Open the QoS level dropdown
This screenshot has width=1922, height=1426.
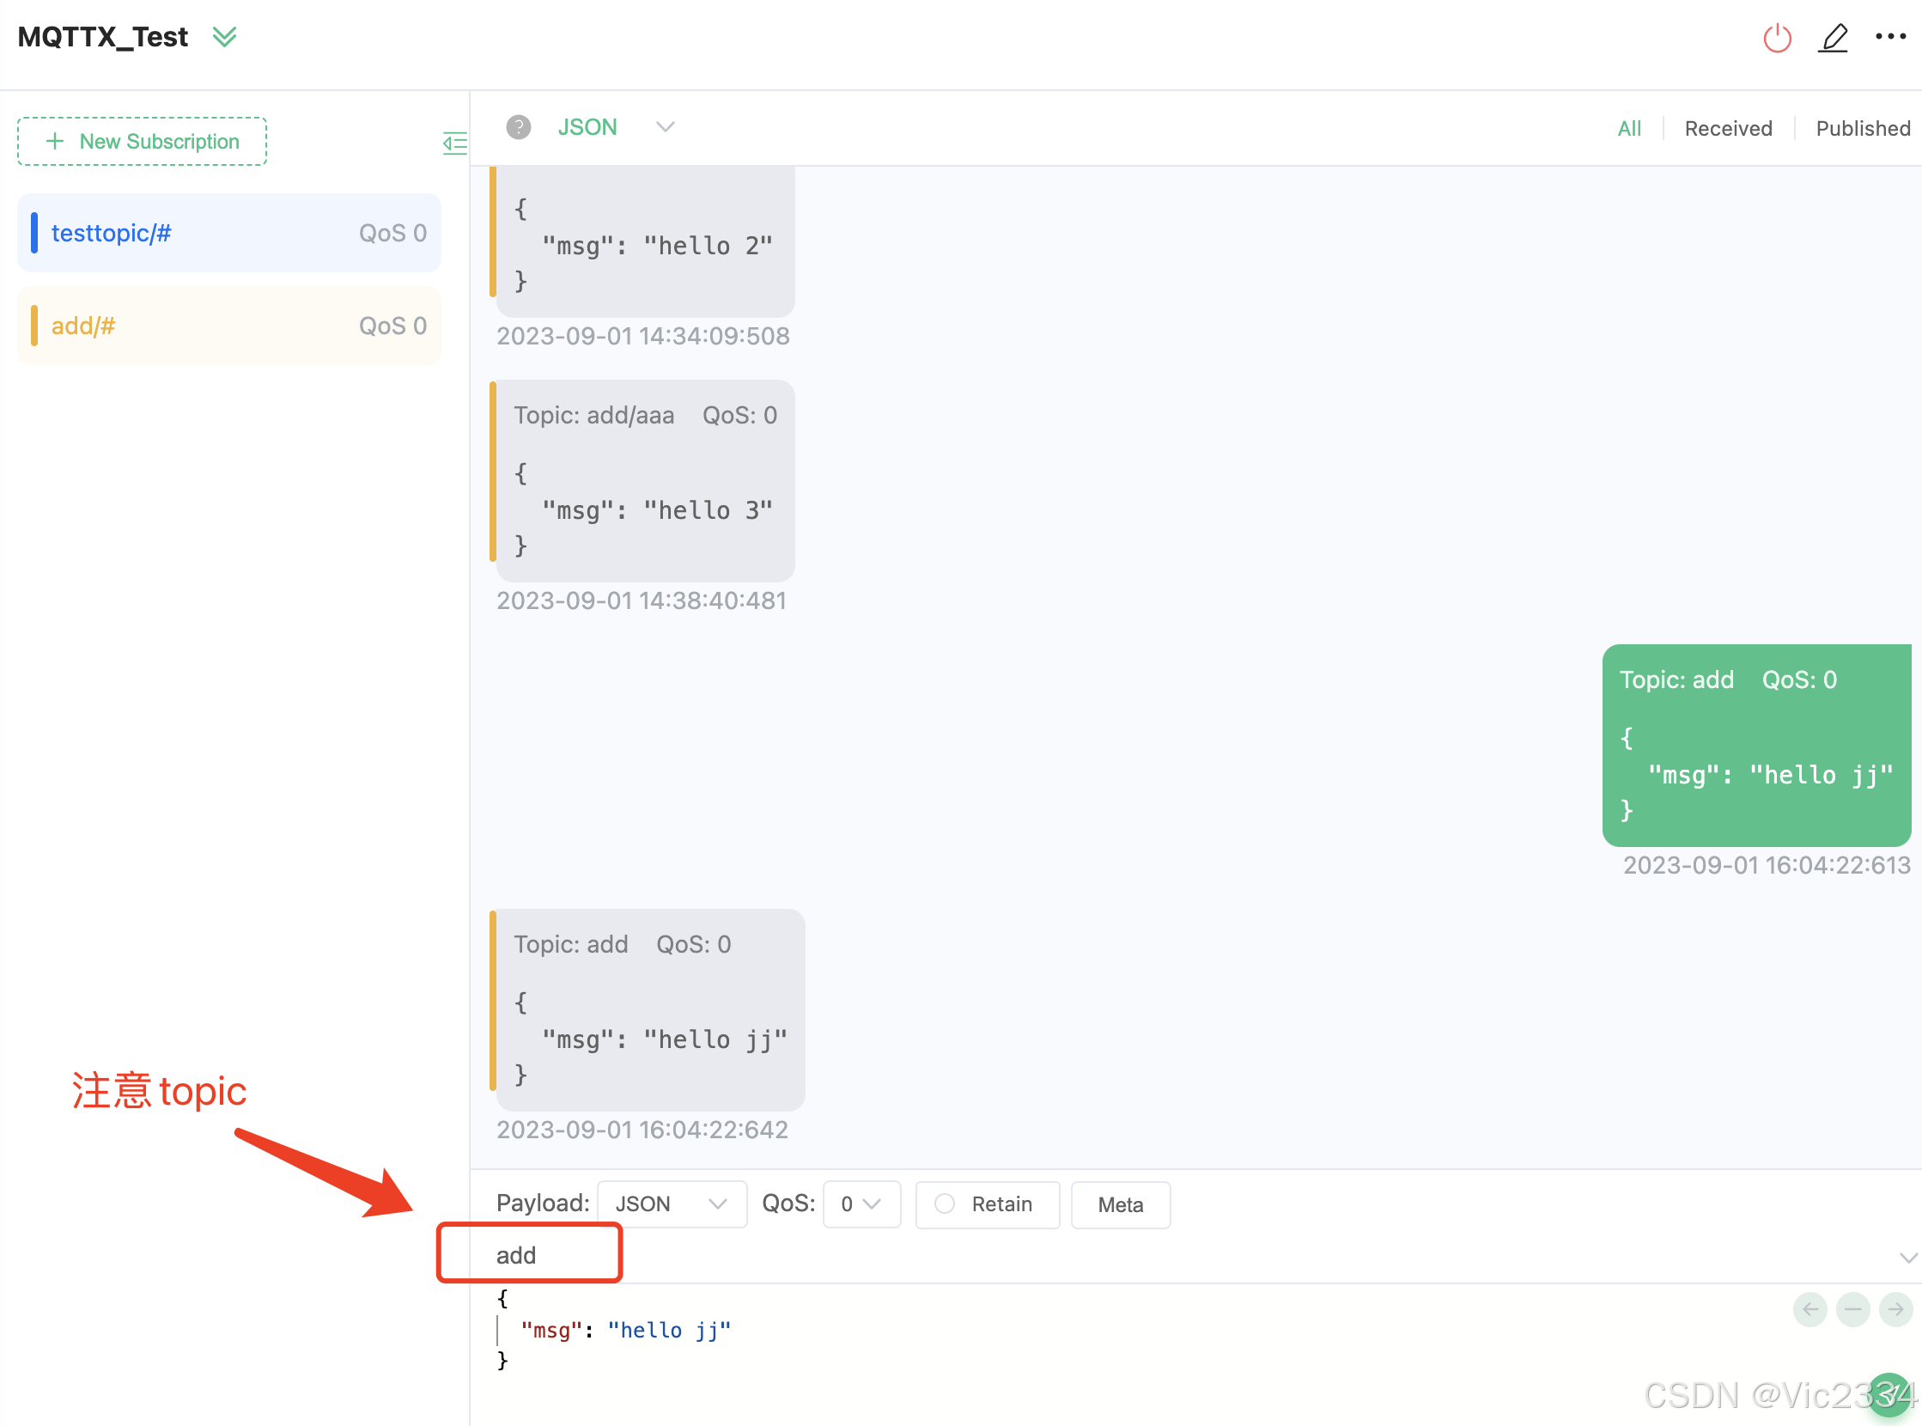(861, 1204)
